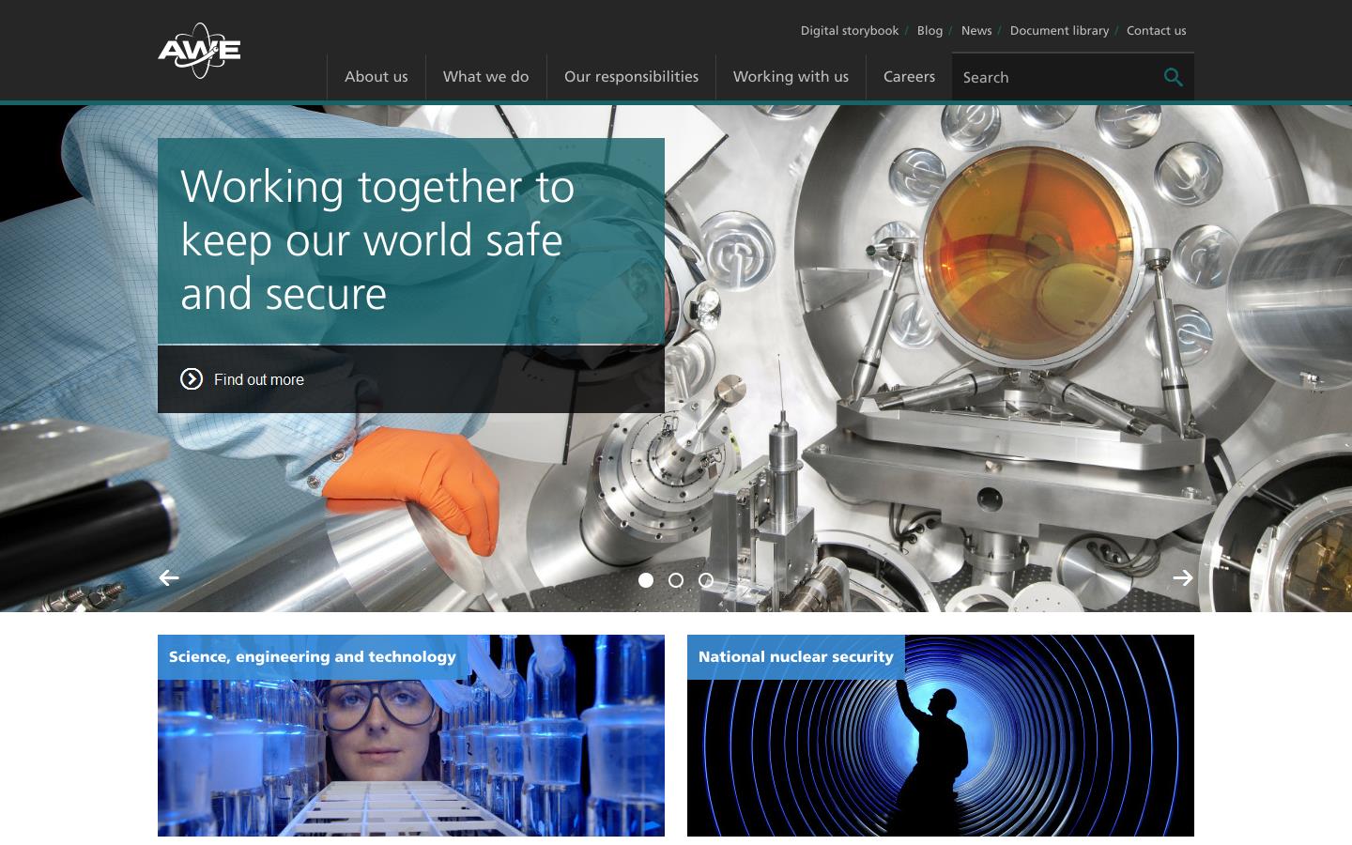Open the Careers menu item
This screenshot has width=1352, height=845.
(x=909, y=77)
